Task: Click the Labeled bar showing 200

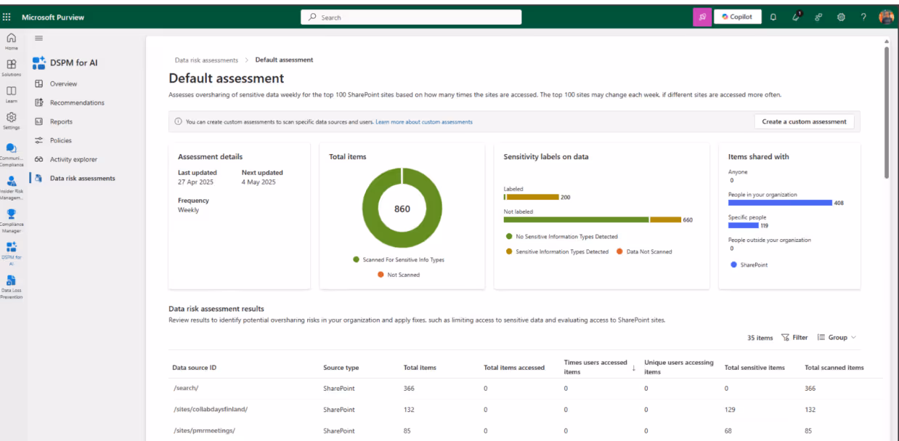Action: click(532, 197)
